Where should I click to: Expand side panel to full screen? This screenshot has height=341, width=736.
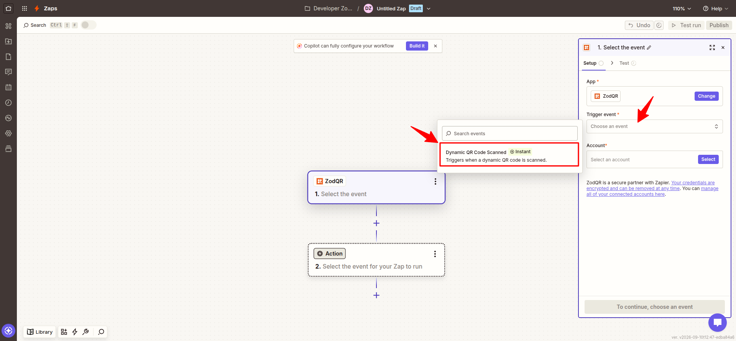click(x=712, y=48)
